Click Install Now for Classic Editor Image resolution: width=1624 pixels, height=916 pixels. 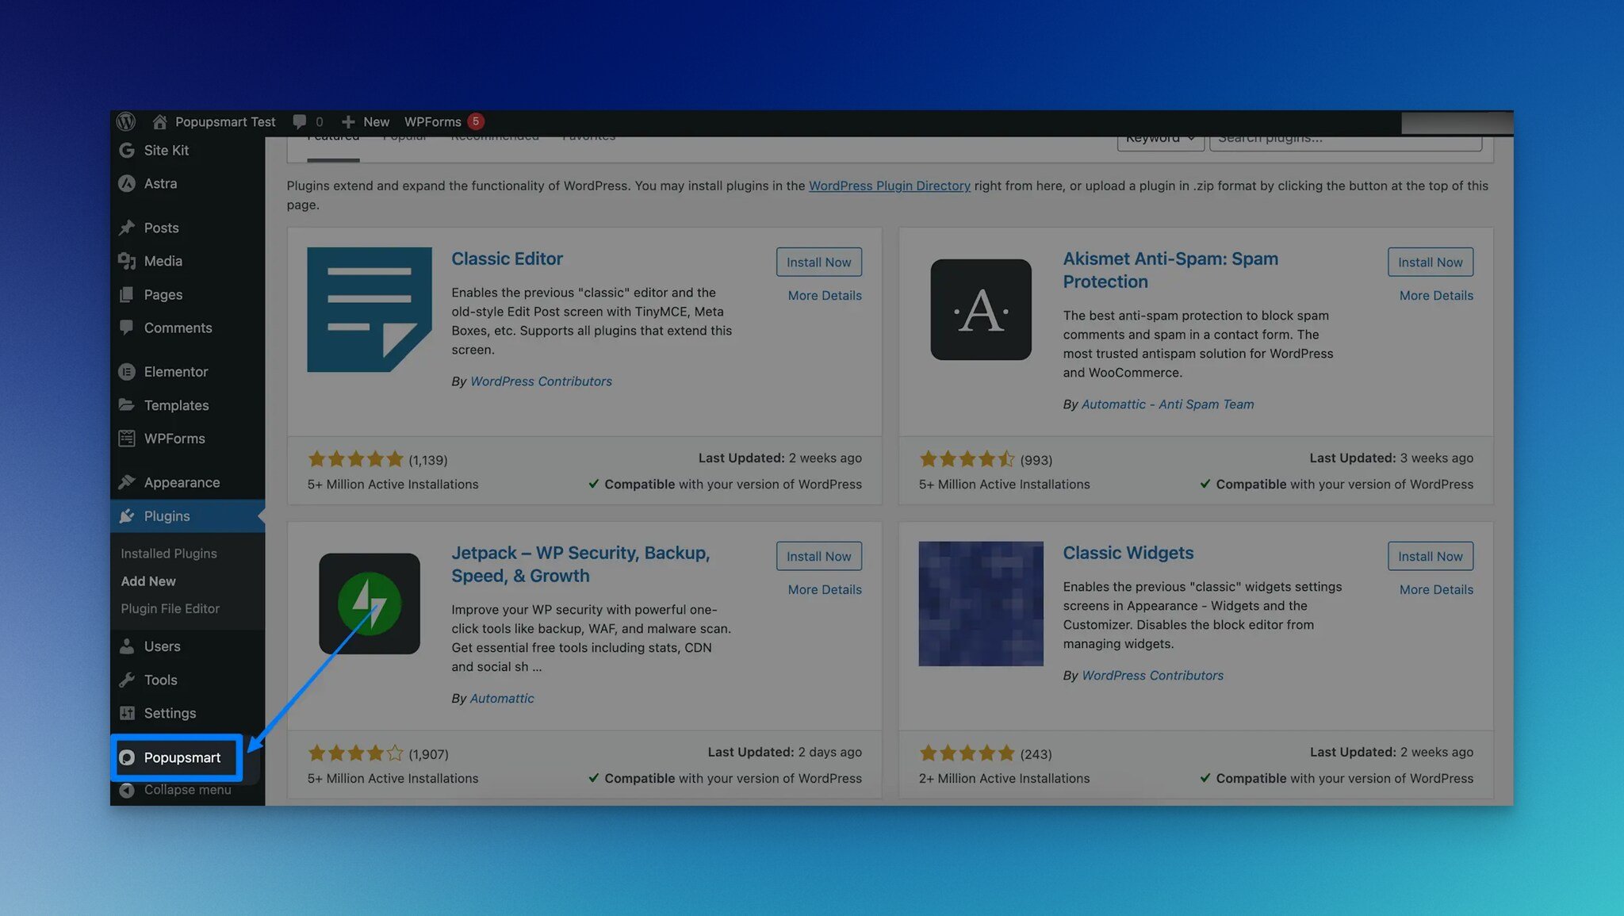pos(818,263)
